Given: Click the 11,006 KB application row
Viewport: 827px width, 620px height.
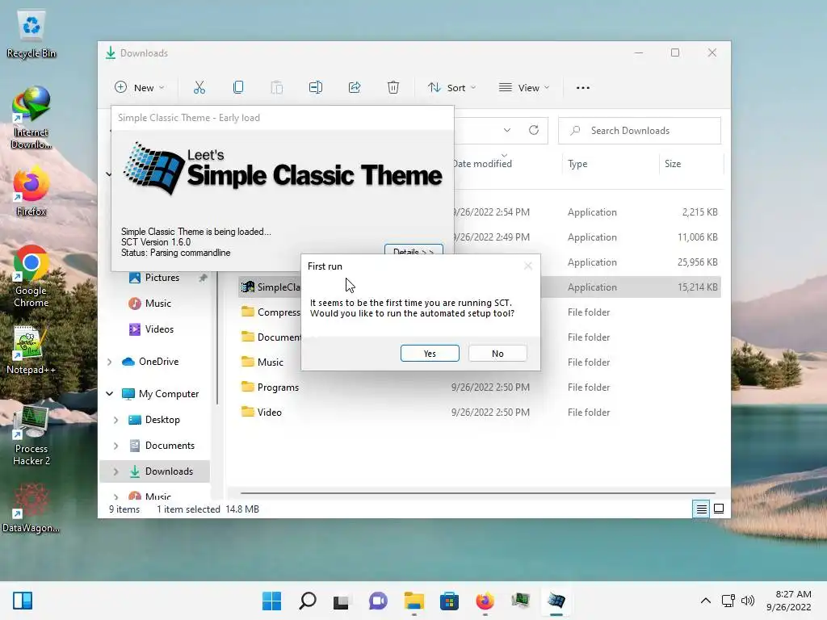Looking at the screenshot, I should 586,237.
